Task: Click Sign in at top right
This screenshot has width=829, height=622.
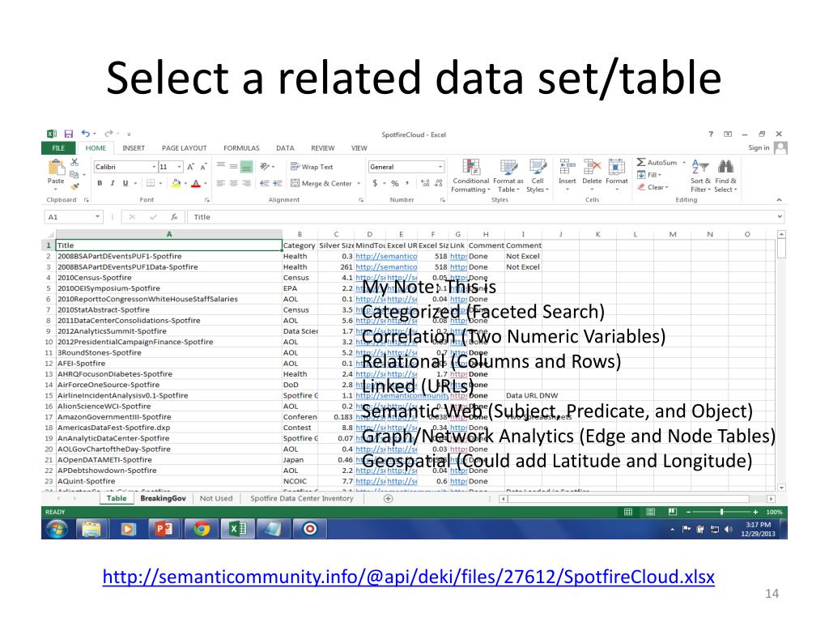Action: coord(759,147)
